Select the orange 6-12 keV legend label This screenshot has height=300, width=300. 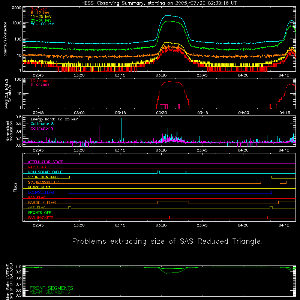pos(40,13)
